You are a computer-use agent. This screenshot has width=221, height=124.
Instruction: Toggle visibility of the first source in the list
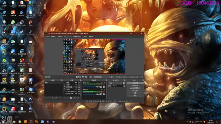76,83
